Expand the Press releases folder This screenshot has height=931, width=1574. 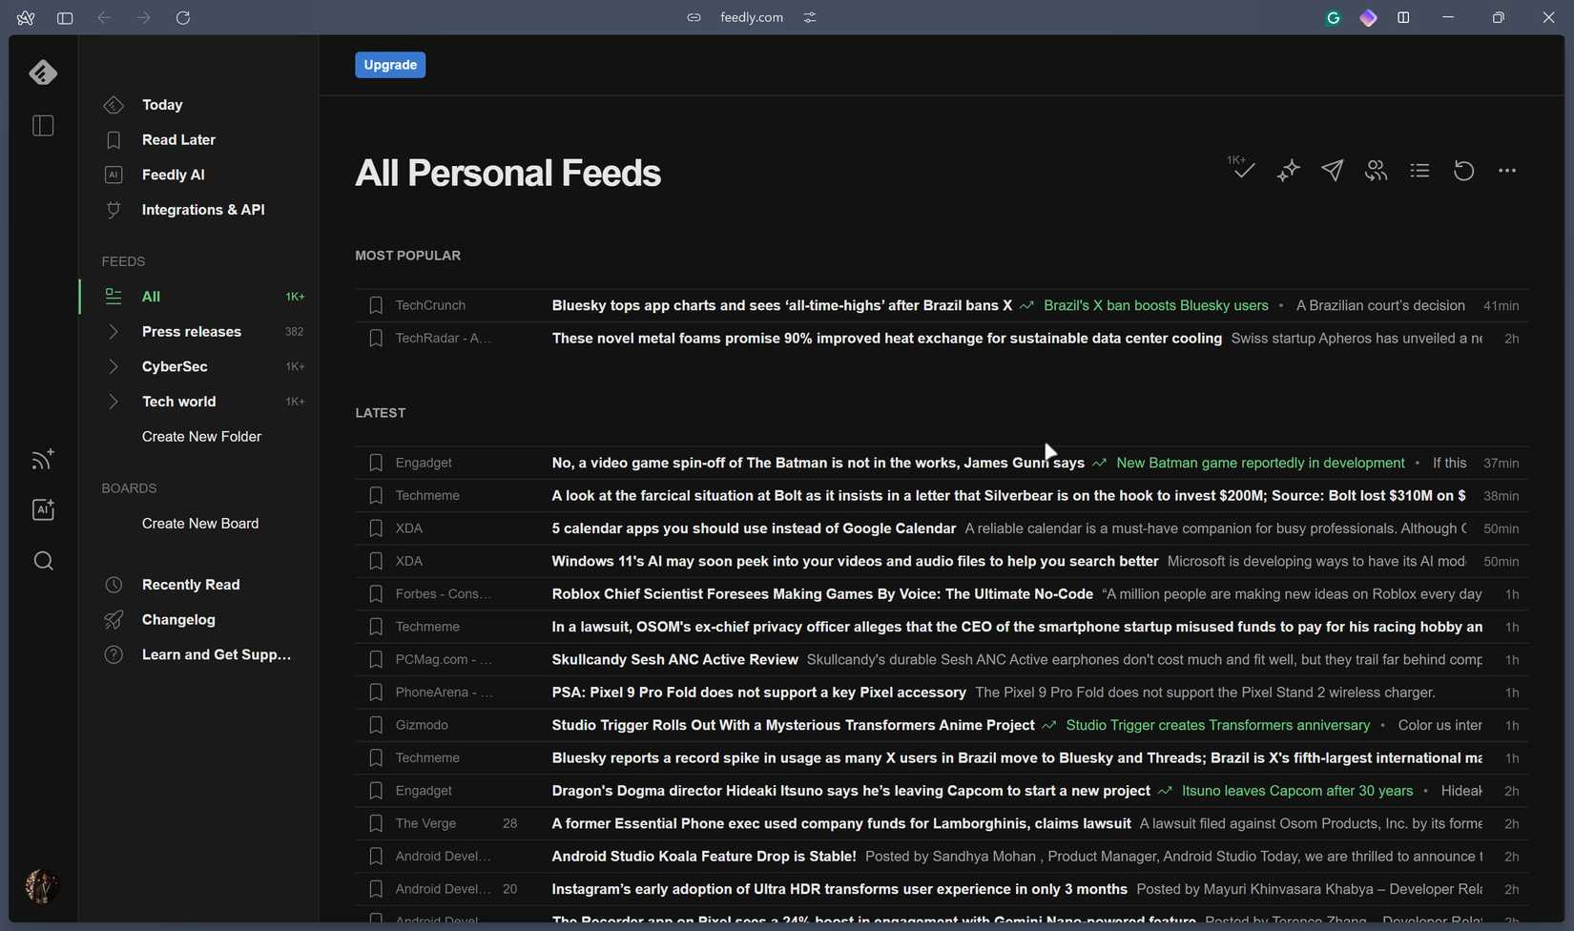113,332
